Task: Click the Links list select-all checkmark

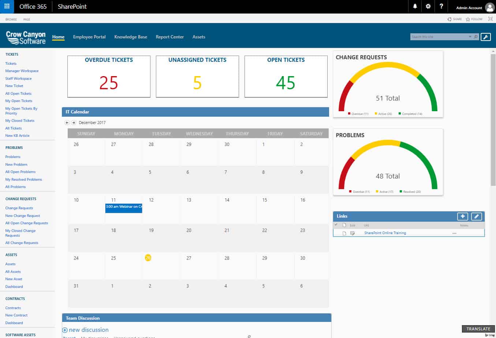Action: (336, 225)
